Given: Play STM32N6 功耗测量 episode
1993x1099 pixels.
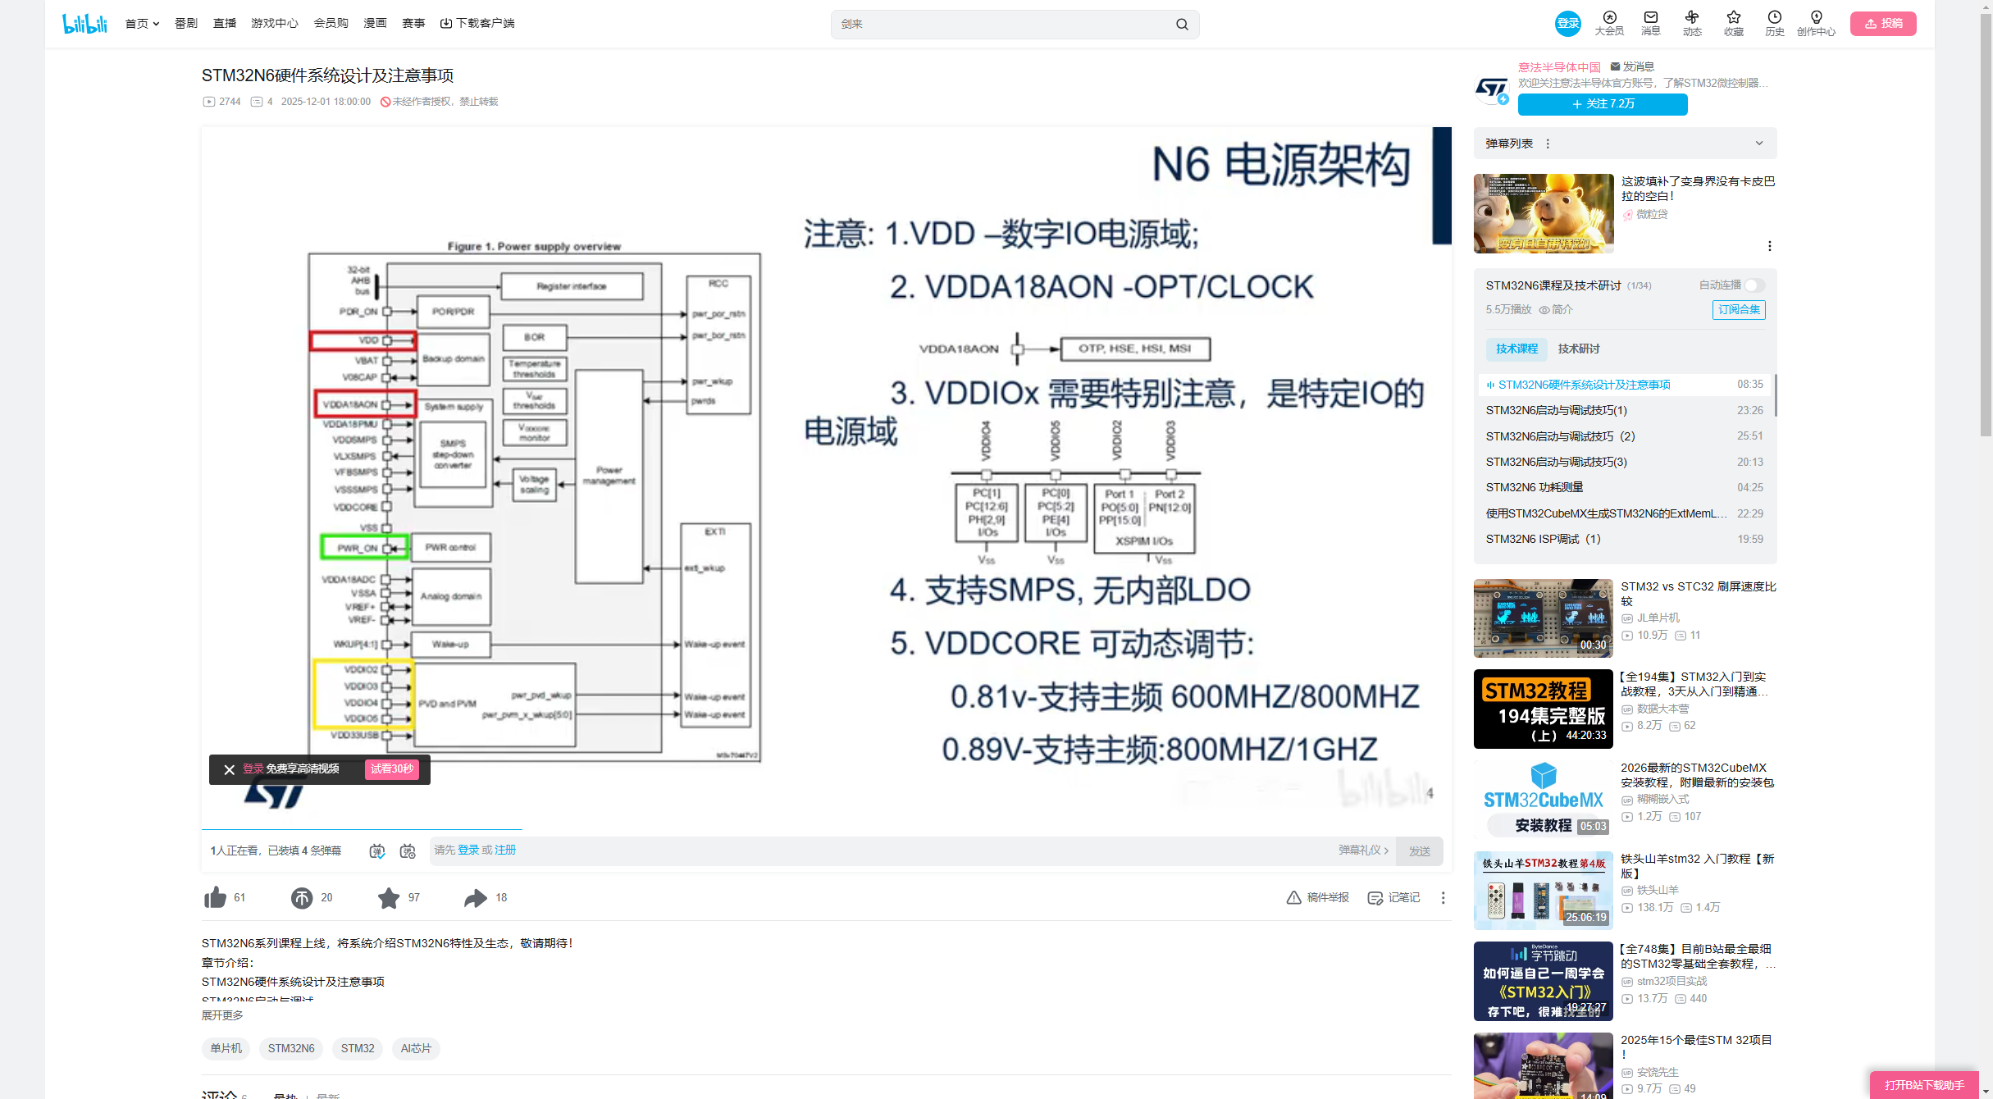Looking at the screenshot, I should pos(1625,488).
